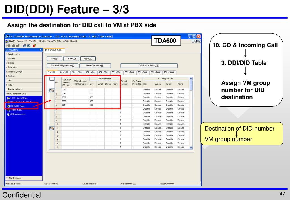Click Day destination "500" in row 2051
Viewport: 290px width, 200px height.
93,94
